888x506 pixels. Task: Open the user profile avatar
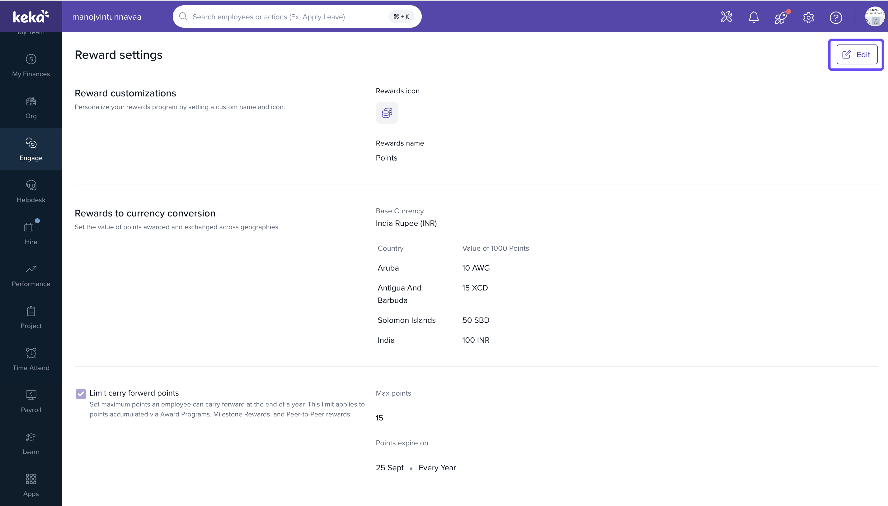click(874, 17)
